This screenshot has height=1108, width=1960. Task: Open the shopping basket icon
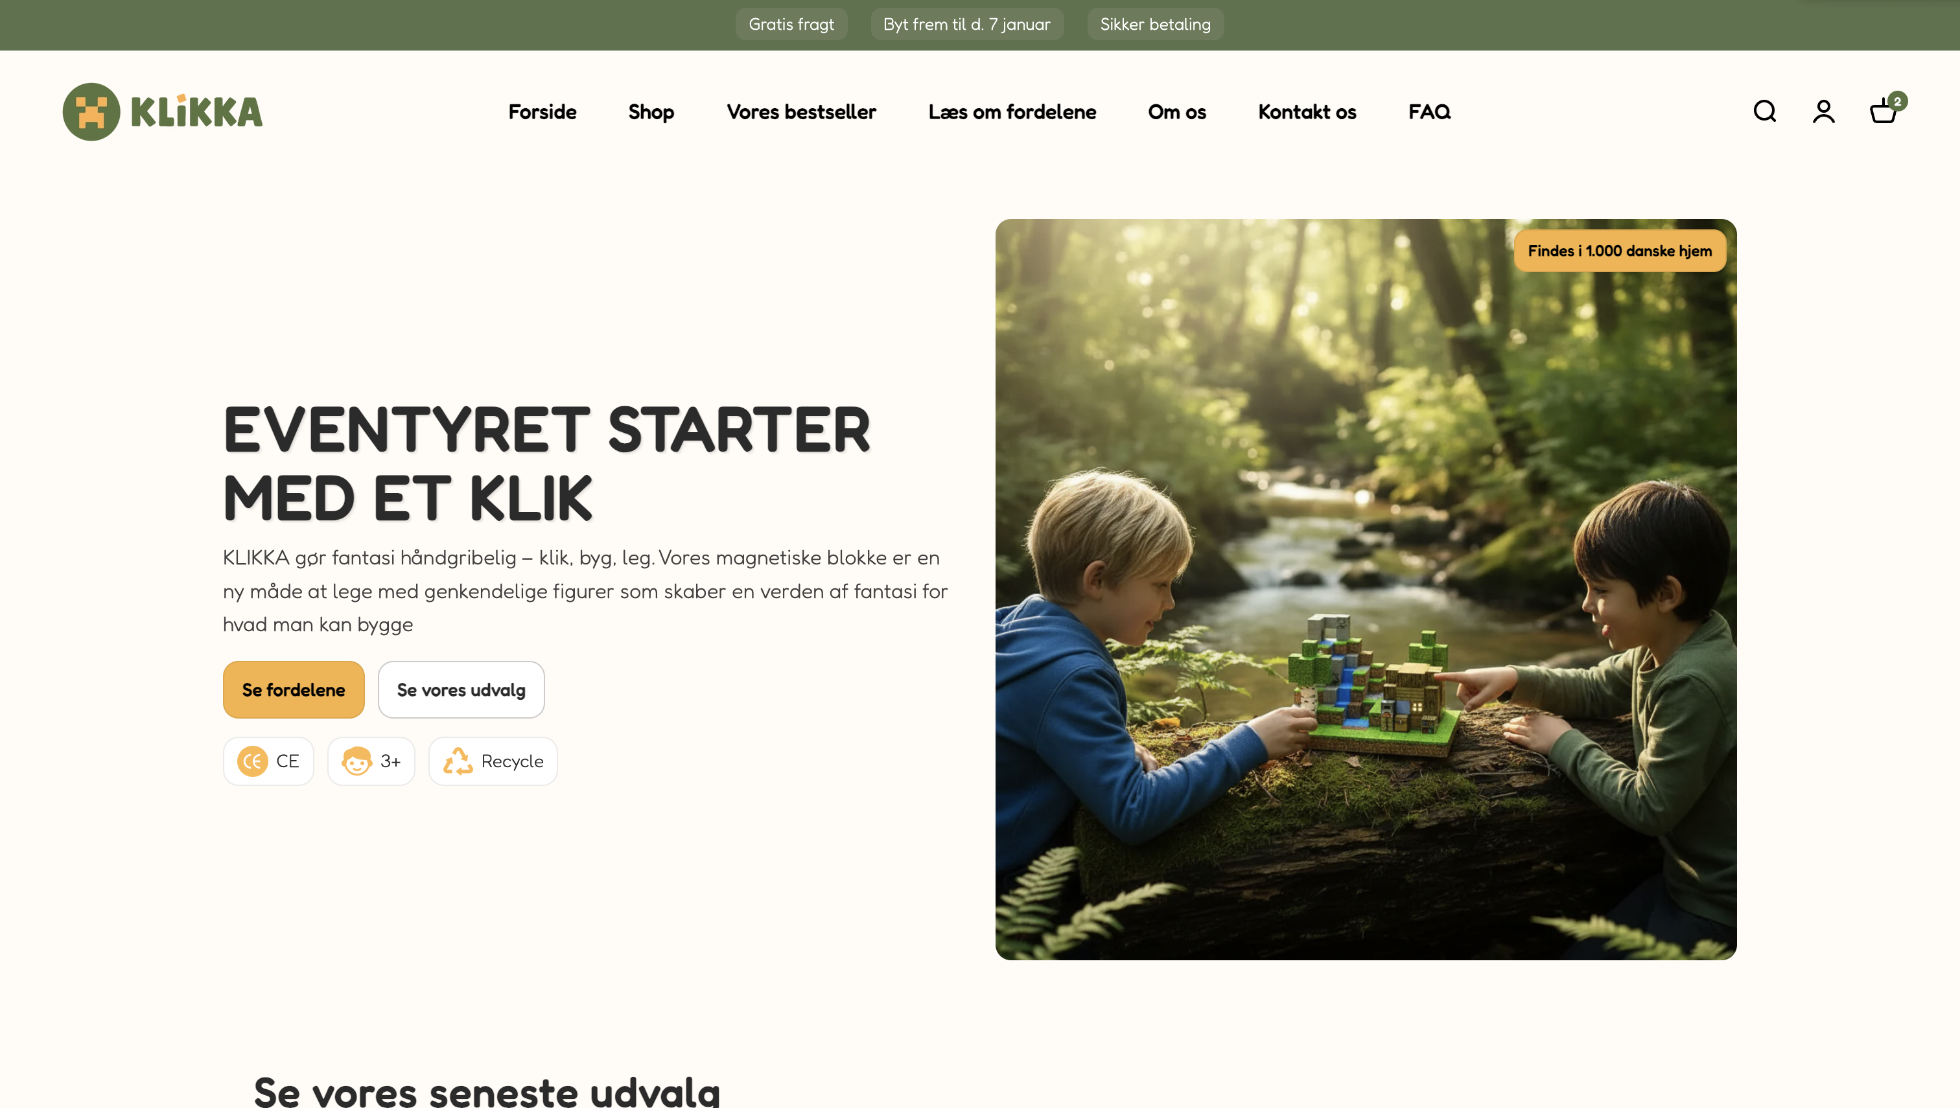[x=1883, y=111]
